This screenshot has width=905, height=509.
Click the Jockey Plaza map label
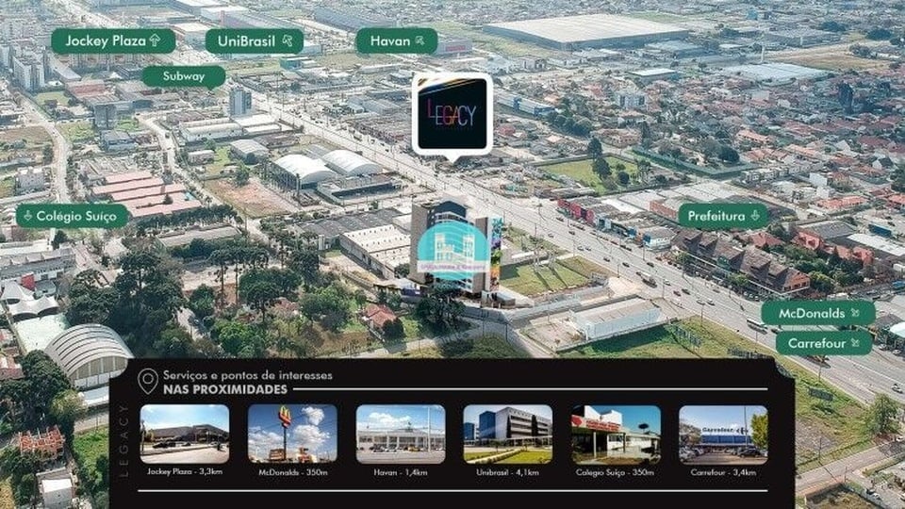click(x=113, y=41)
